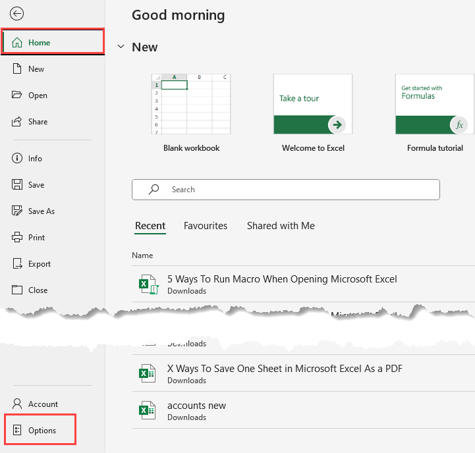
Task: Open the Formula tutorial template
Action: (x=435, y=104)
